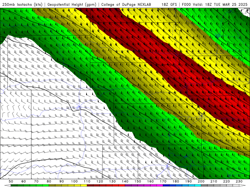The width and height of the screenshot is (250, 187).
Task: Select the cyan swatch just before 200
Action: [x=198, y=185]
